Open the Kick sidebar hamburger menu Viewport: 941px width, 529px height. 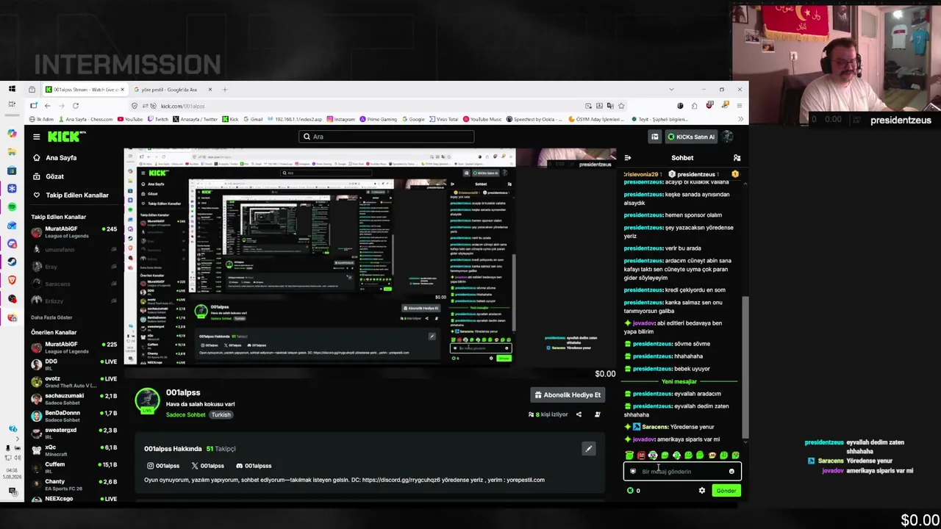[x=36, y=137]
